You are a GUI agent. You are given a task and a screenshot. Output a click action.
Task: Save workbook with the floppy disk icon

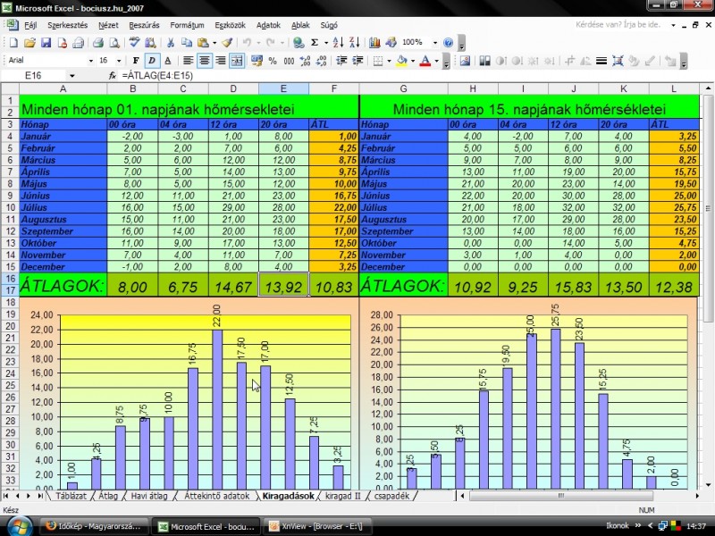point(46,43)
